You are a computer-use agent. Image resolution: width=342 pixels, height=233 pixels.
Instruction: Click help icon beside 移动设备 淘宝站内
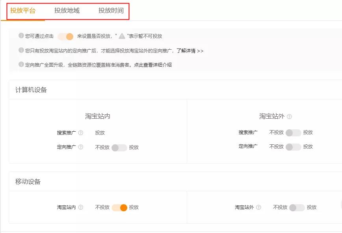click(81, 207)
